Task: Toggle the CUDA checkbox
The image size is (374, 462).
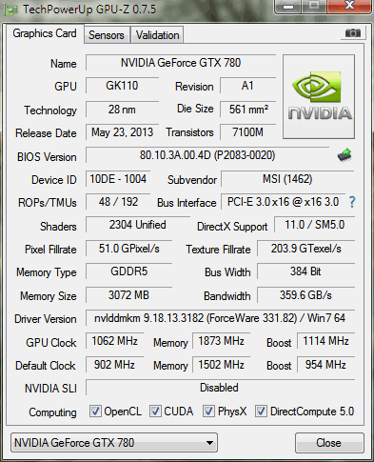Action: coord(155,412)
